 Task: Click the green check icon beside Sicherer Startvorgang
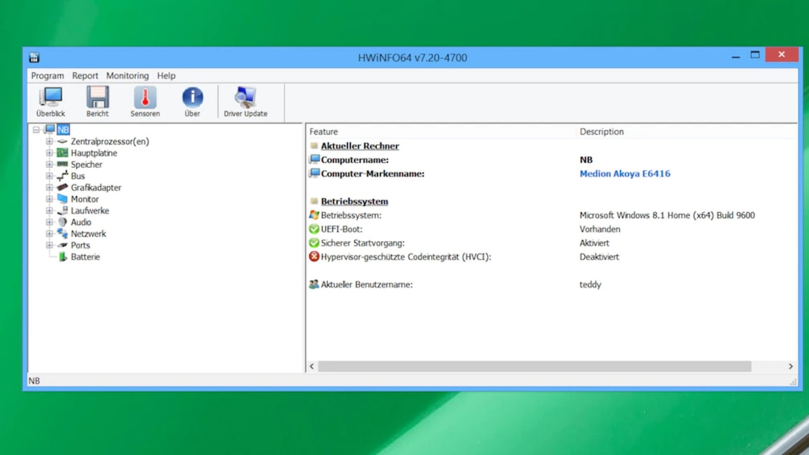pos(314,242)
